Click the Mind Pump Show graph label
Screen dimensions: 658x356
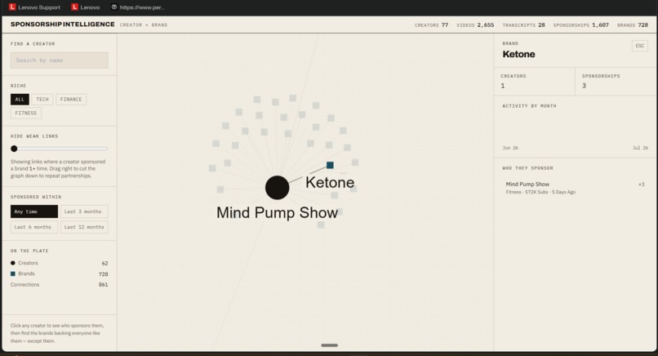(277, 212)
